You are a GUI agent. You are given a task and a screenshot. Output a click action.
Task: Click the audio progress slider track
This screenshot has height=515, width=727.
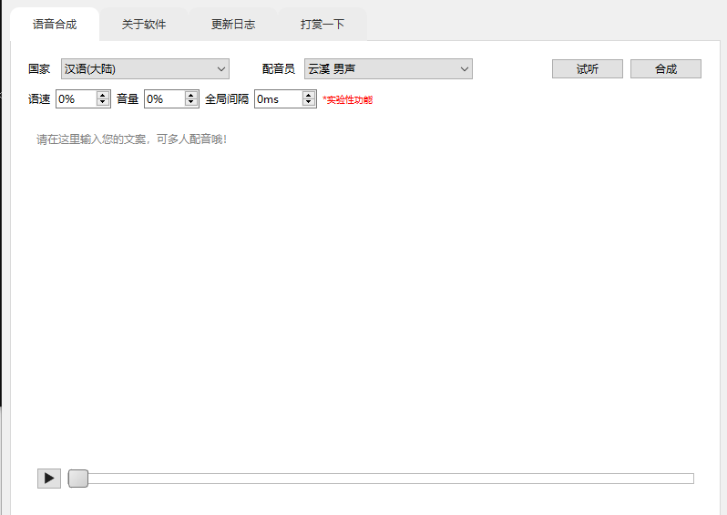coord(381,479)
